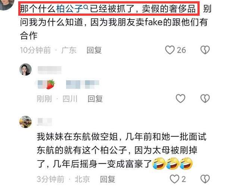Open the yellow-toned avatar of Beijing commenter
The height and width of the screenshot is (193, 239).
pos(25,122)
